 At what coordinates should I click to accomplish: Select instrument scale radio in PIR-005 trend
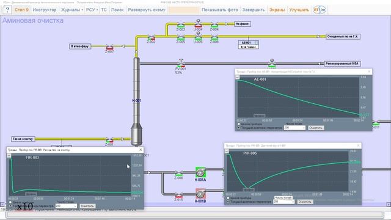(228, 198)
